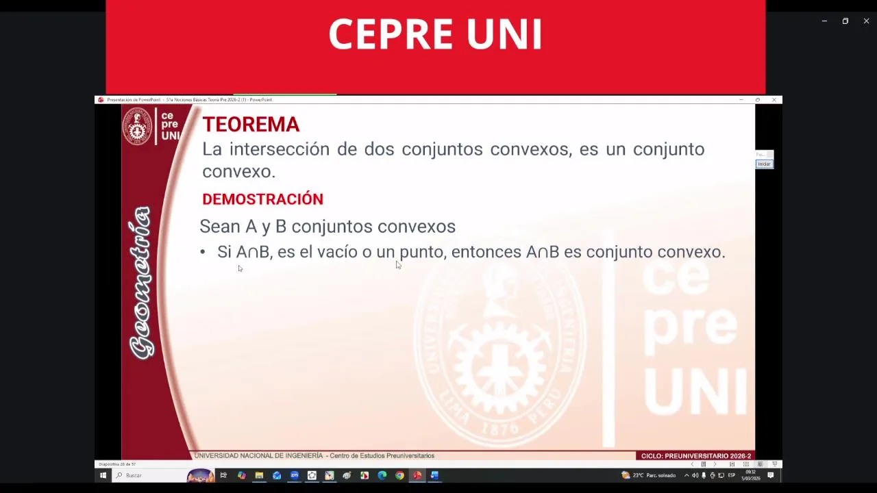This screenshot has width=877, height=493.
Task: Click the PowerPoint window title bar text
Action: [x=189, y=100]
